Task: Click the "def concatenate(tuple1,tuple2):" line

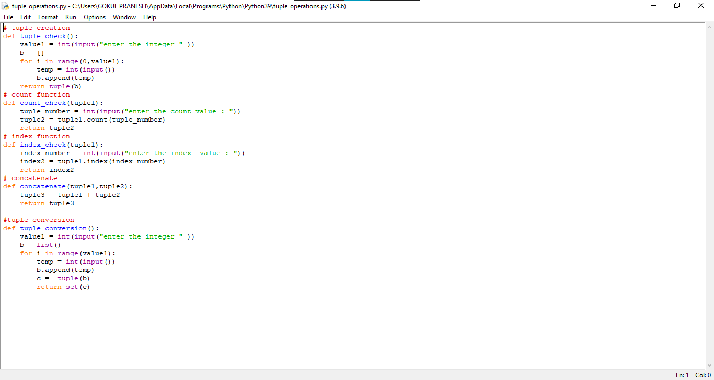Action: coord(68,186)
